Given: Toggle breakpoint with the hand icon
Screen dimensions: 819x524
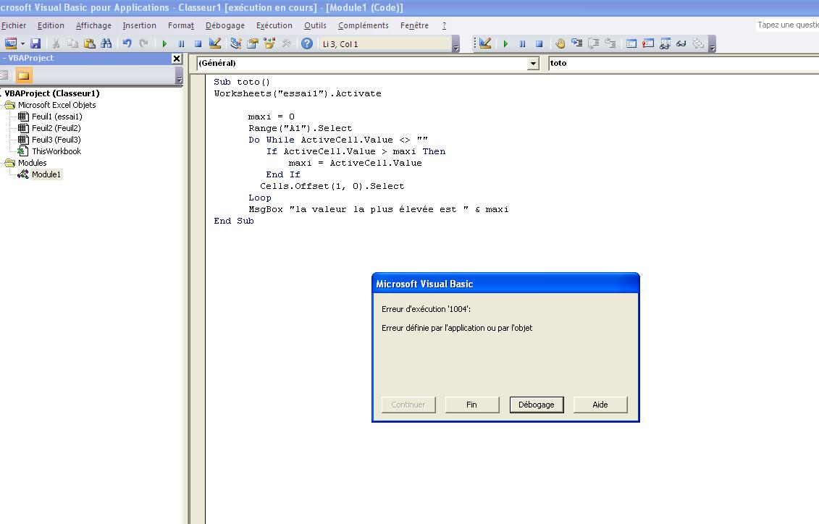Looking at the screenshot, I should coord(560,44).
